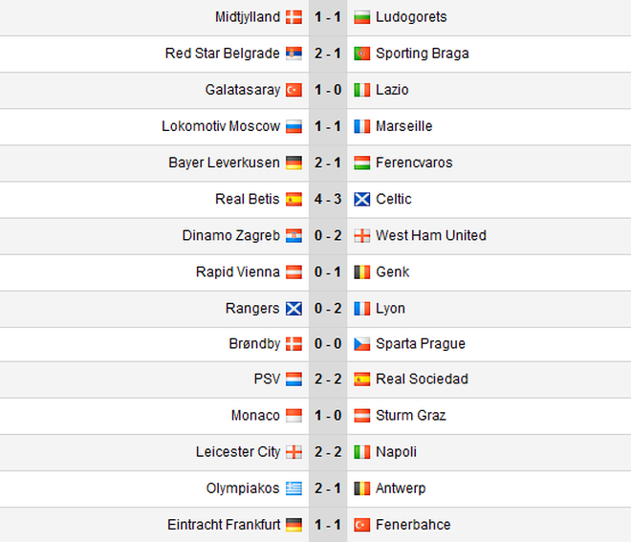Viewport: 631px width, 542px height.
Task: Click the Portuguese flag beside Sporting Braga
Action: tap(361, 54)
